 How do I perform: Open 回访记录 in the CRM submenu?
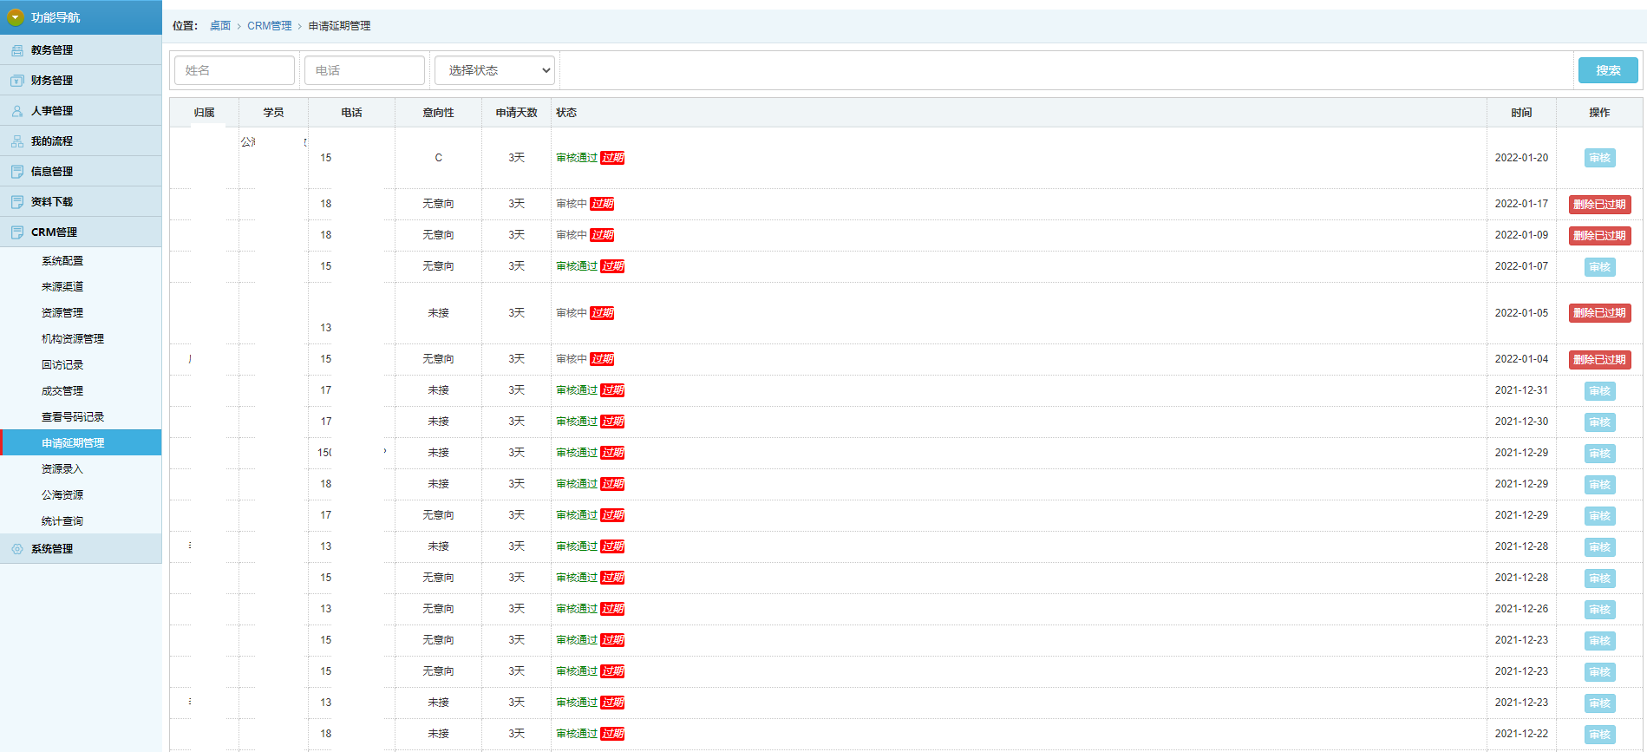click(62, 365)
